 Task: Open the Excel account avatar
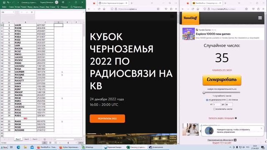pos(57,2)
